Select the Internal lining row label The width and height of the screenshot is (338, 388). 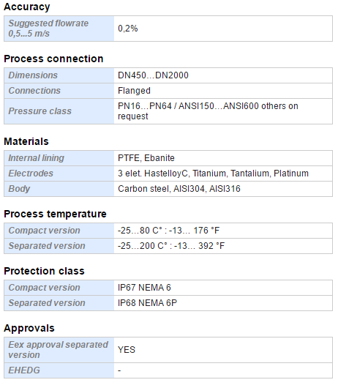coord(59,158)
